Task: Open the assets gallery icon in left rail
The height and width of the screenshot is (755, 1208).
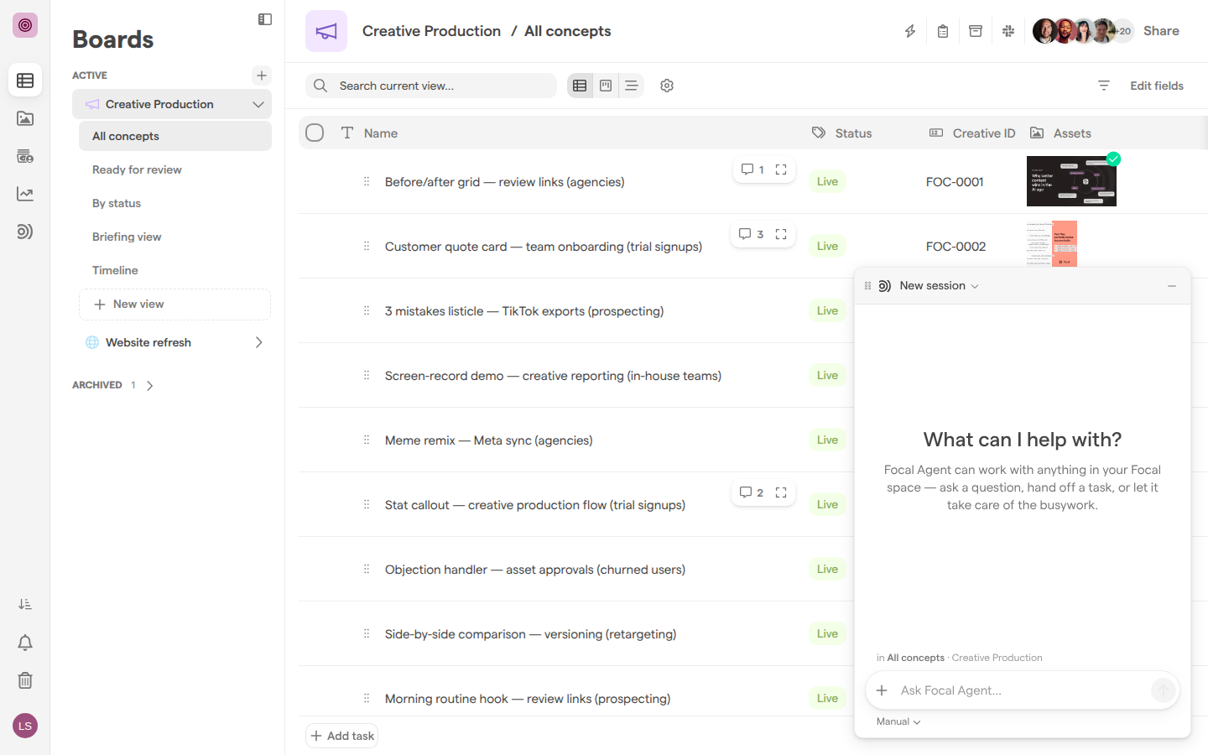Action: click(25, 118)
